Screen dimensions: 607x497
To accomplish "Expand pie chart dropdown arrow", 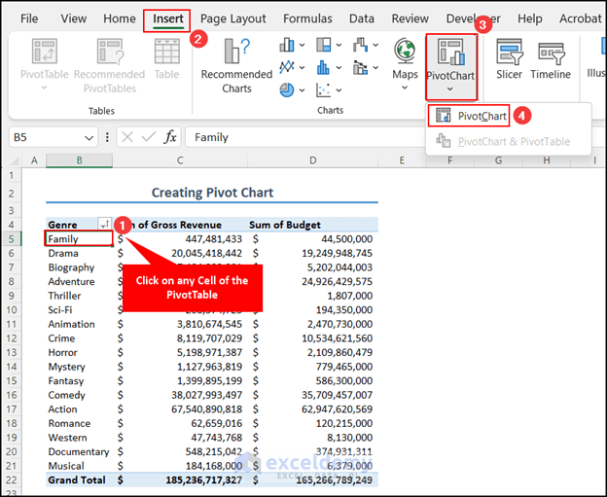I will (x=302, y=90).
